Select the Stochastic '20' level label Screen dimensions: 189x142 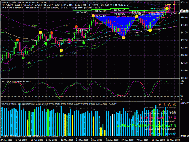click(181, 96)
